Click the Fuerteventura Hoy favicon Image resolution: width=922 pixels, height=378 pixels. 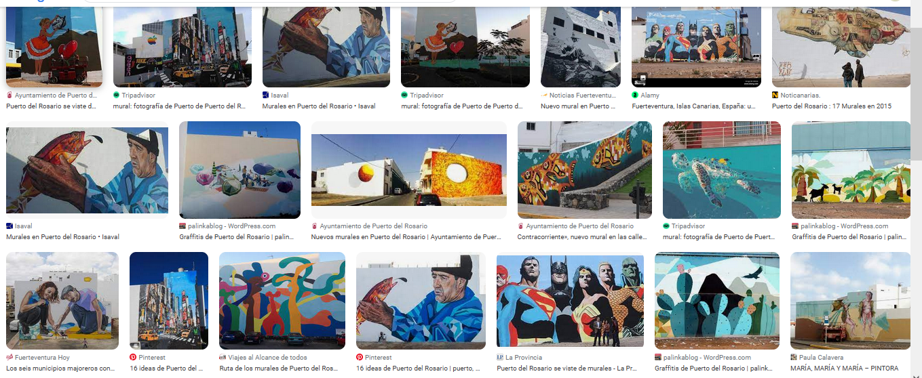9,357
